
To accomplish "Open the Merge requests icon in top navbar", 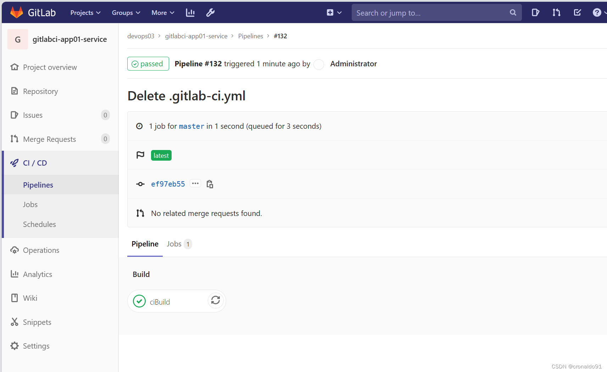I will coord(556,13).
